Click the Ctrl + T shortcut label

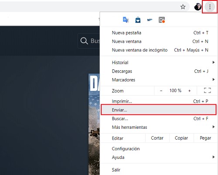(x=201, y=33)
